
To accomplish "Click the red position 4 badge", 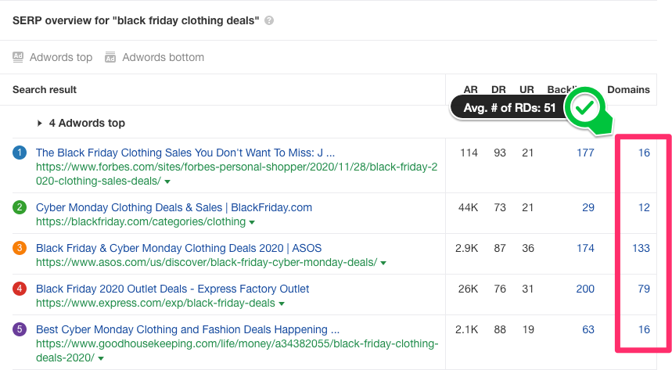I will pos(20,289).
